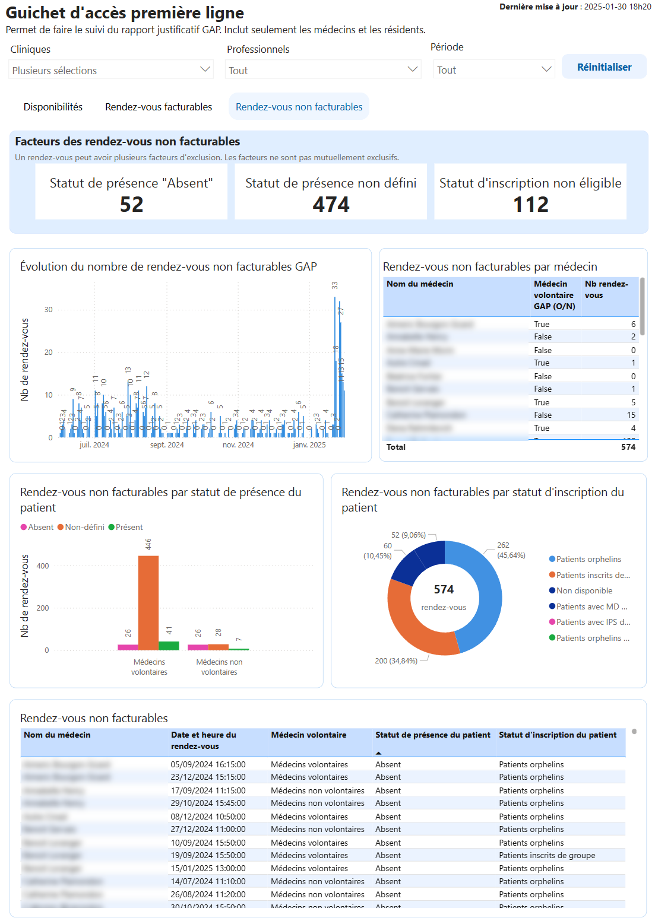Select the green bar labeled 41
The image size is (655, 921).
tap(169, 646)
